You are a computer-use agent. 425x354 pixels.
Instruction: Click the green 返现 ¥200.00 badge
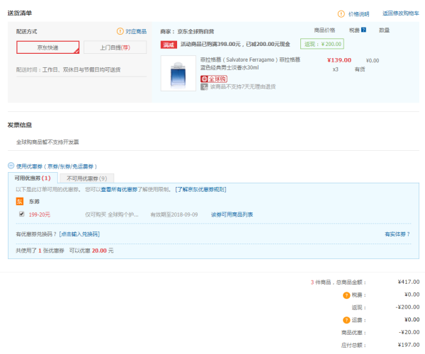click(x=322, y=44)
